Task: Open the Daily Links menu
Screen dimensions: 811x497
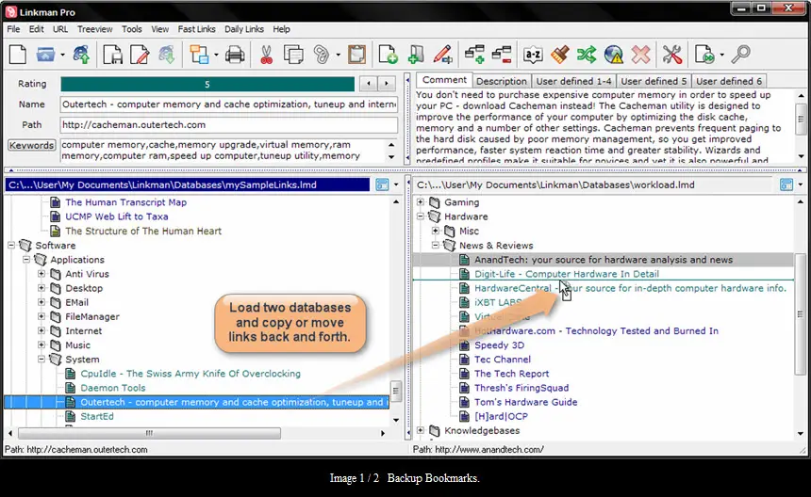Action: click(244, 29)
